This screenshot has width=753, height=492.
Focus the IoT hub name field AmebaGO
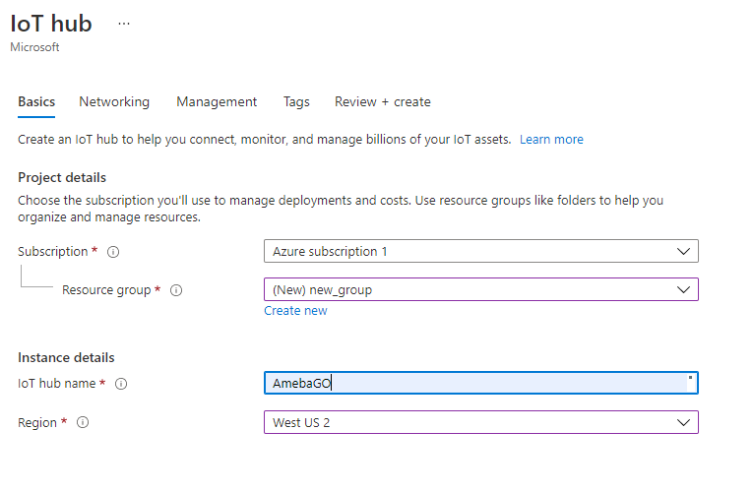tap(480, 383)
